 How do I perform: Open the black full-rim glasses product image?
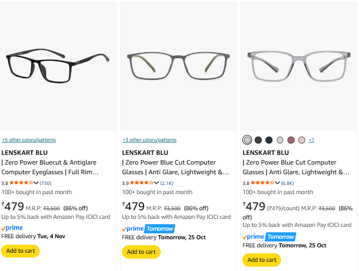point(58,66)
